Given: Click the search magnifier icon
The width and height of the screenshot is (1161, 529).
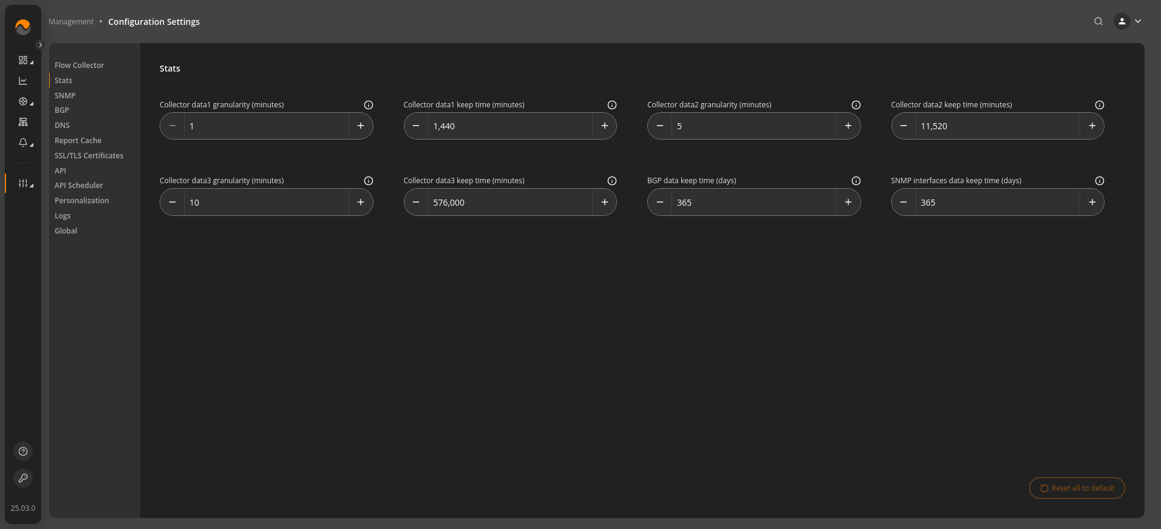Looking at the screenshot, I should tap(1098, 21).
